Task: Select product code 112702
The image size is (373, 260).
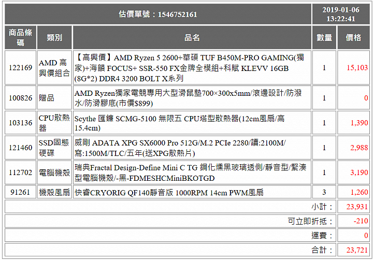Action: pos(20,172)
